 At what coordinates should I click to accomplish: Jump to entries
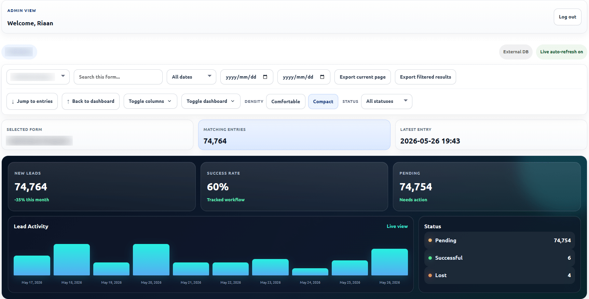(x=32, y=101)
